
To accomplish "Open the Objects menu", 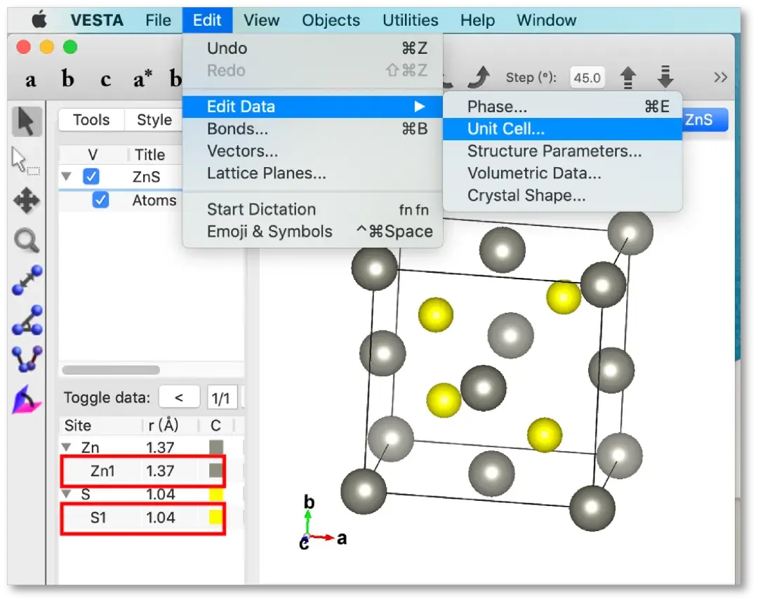I will pos(331,20).
